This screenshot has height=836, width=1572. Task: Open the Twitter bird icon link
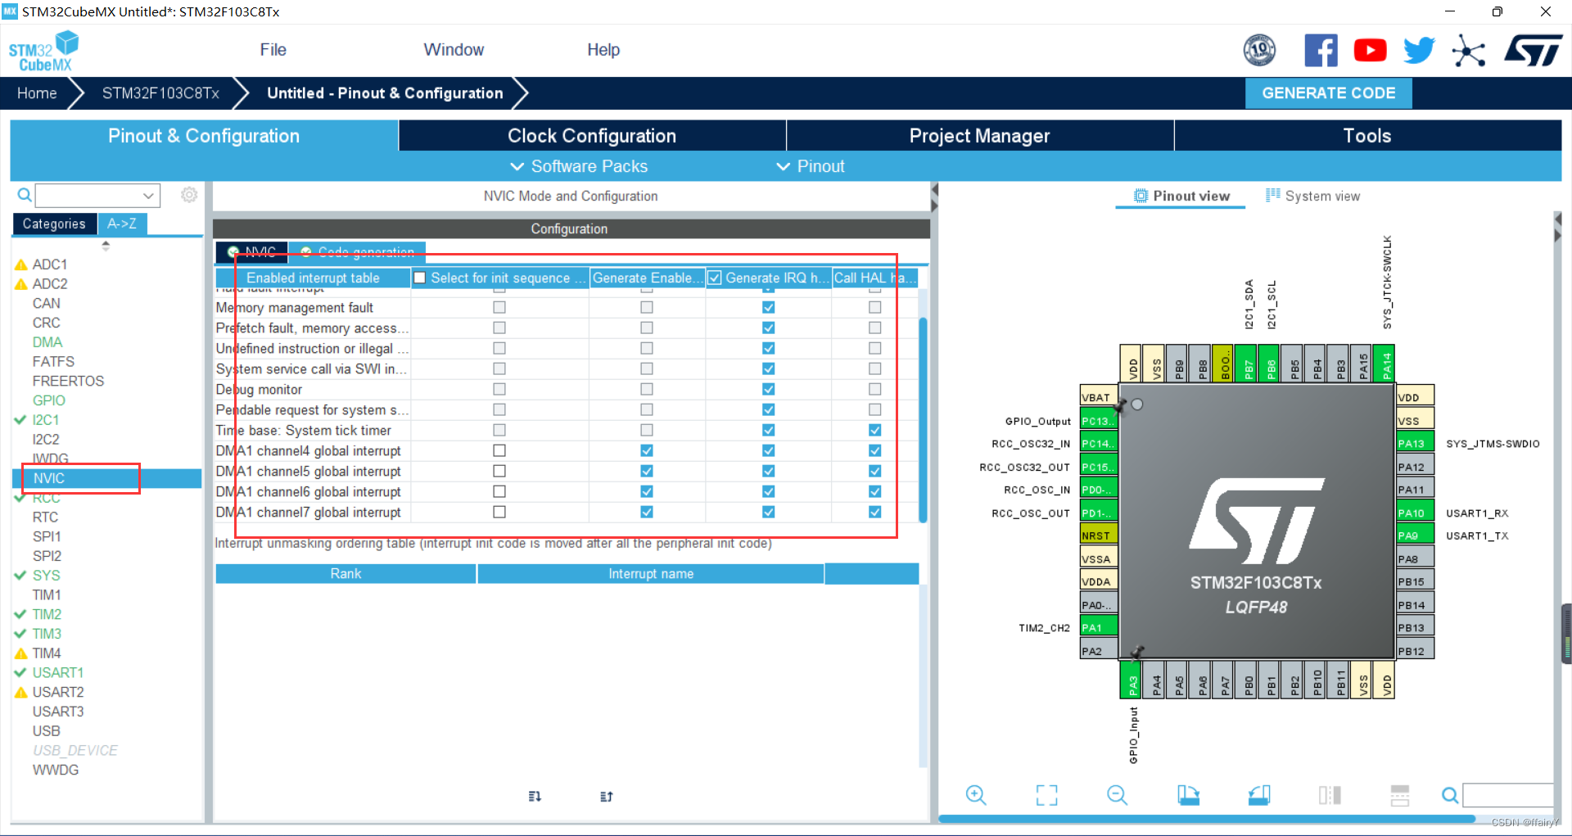[x=1419, y=51]
